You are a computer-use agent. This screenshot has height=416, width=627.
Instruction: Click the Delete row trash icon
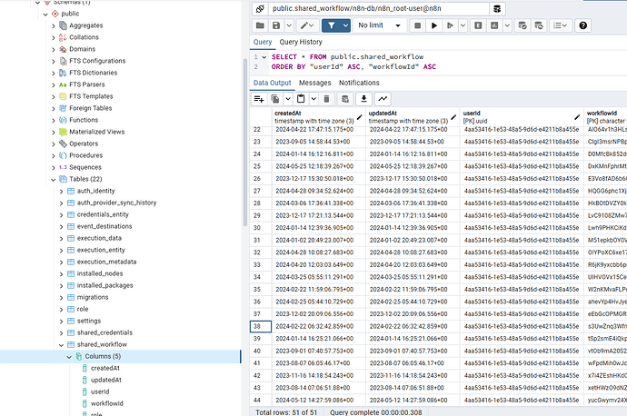pyautogui.click(x=326, y=99)
